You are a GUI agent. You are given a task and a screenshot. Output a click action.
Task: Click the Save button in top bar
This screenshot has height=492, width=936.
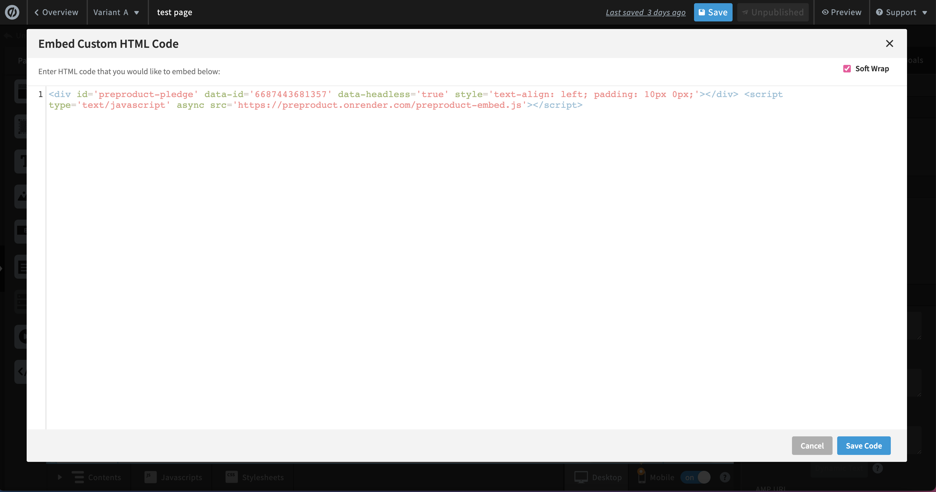[713, 12]
